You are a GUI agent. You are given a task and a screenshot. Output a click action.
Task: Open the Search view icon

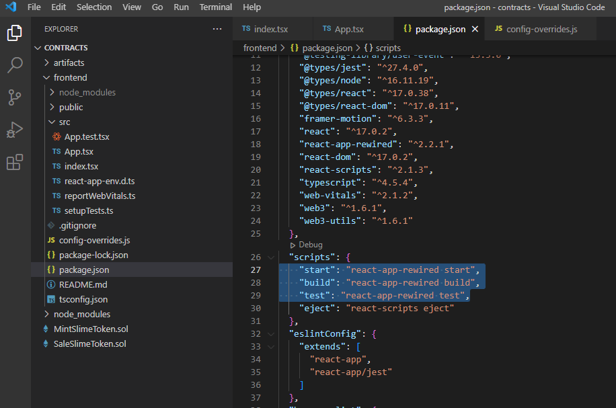point(15,65)
